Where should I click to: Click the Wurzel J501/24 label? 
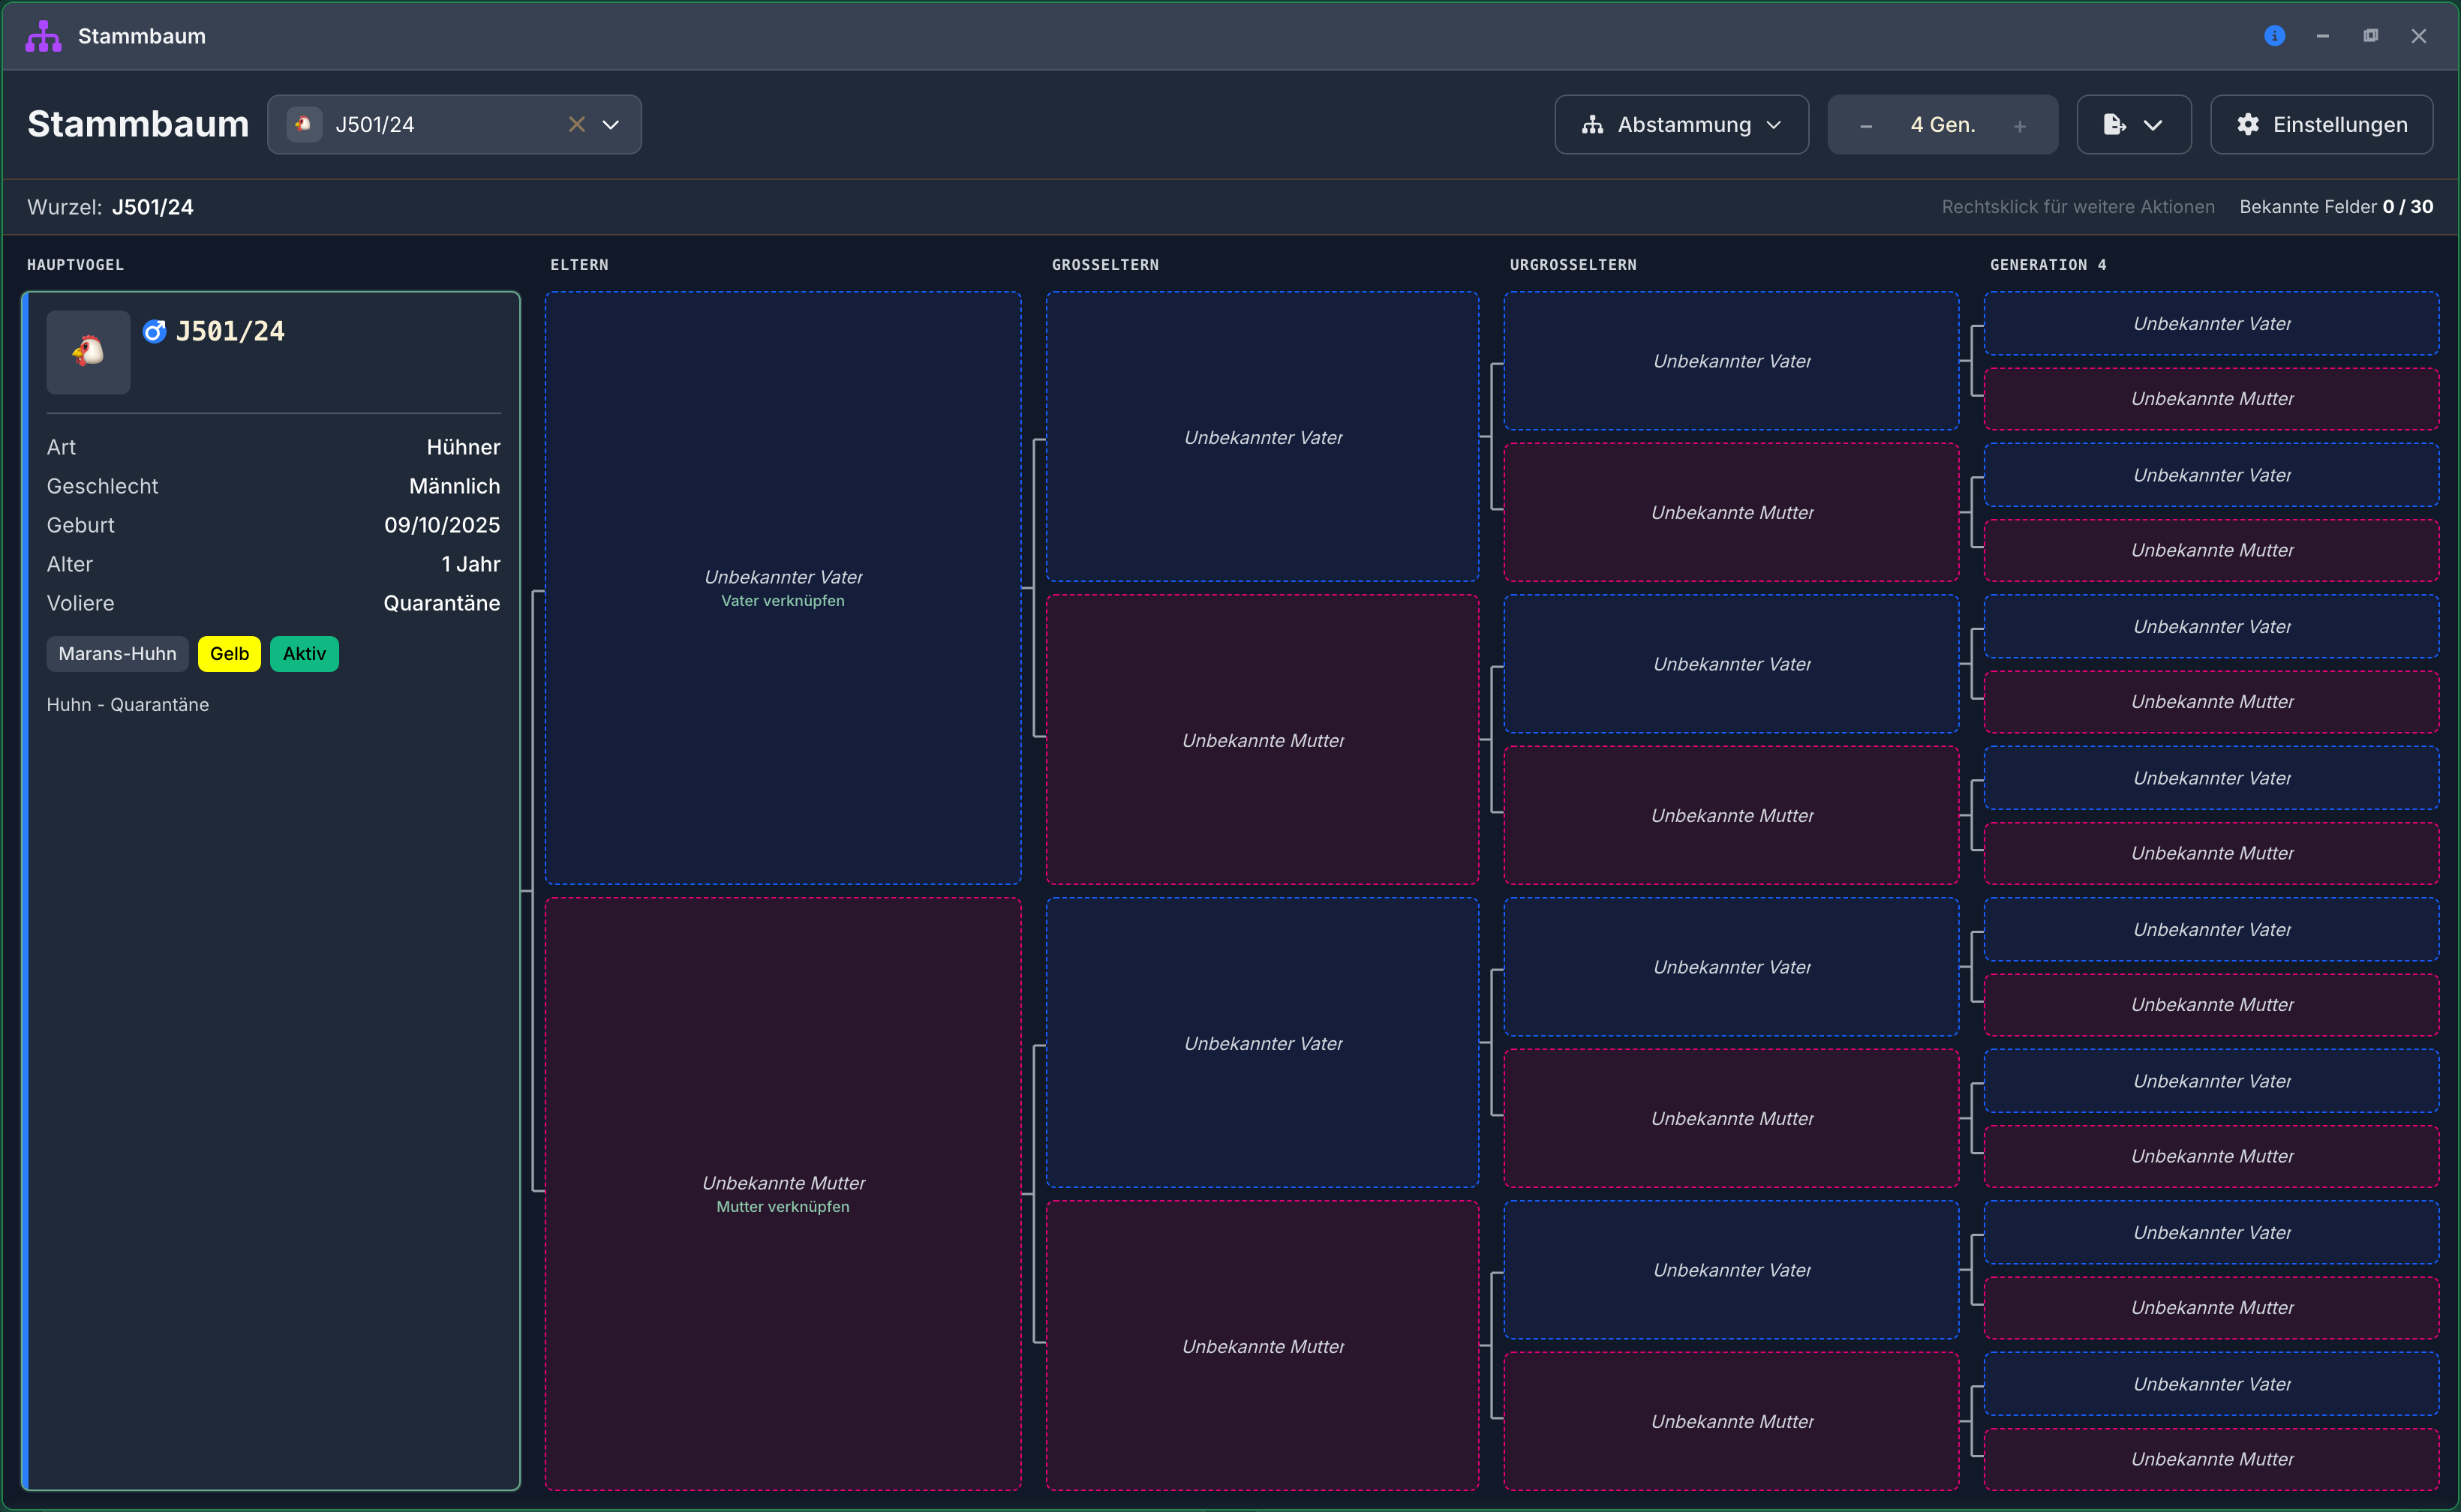point(110,207)
